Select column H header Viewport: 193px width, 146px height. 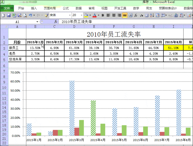154,27
